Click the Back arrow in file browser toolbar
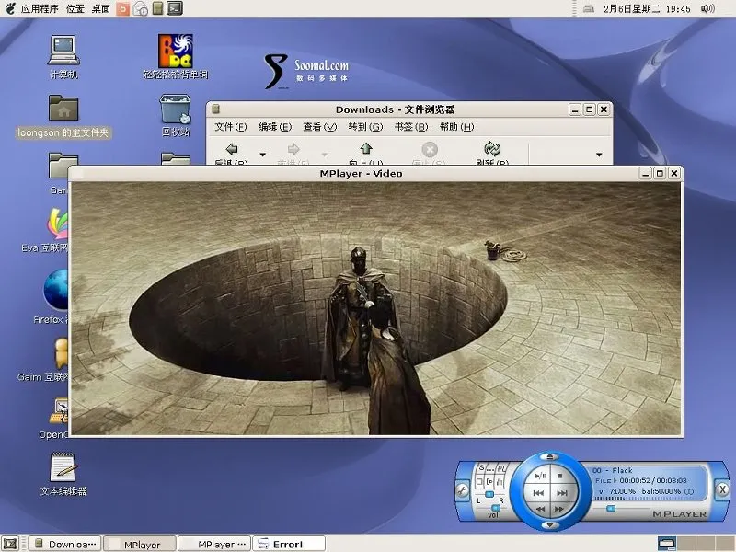736x552 pixels. 232,150
